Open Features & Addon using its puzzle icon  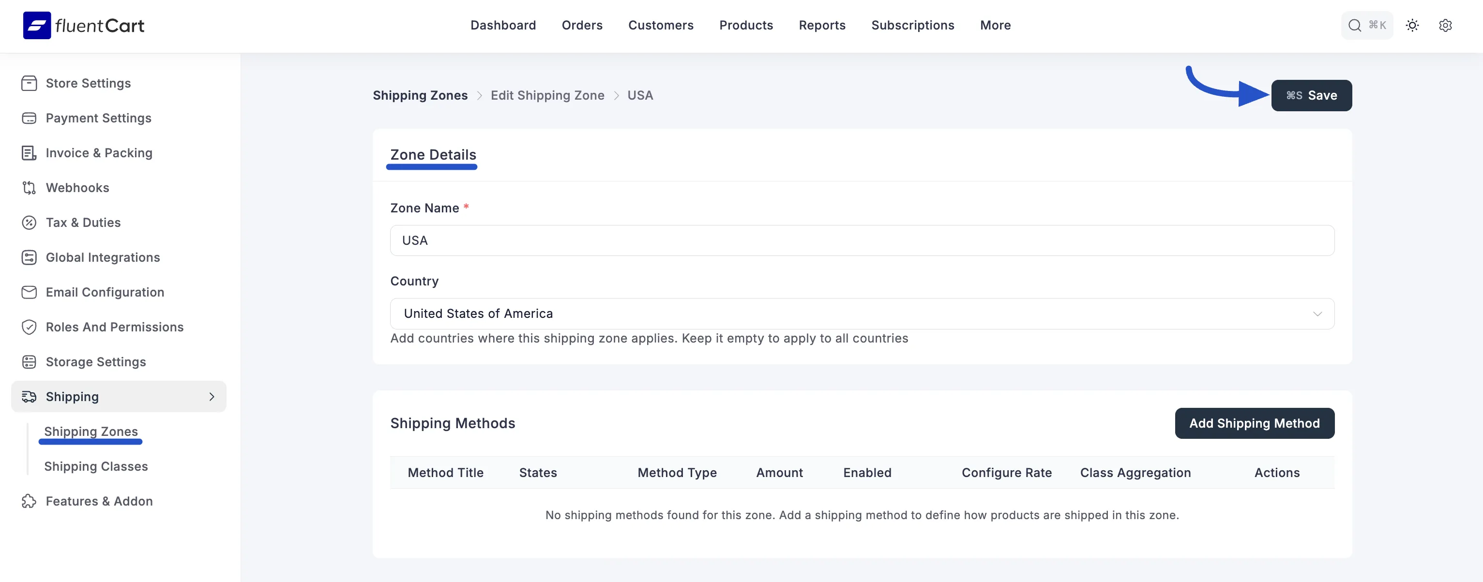point(30,501)
